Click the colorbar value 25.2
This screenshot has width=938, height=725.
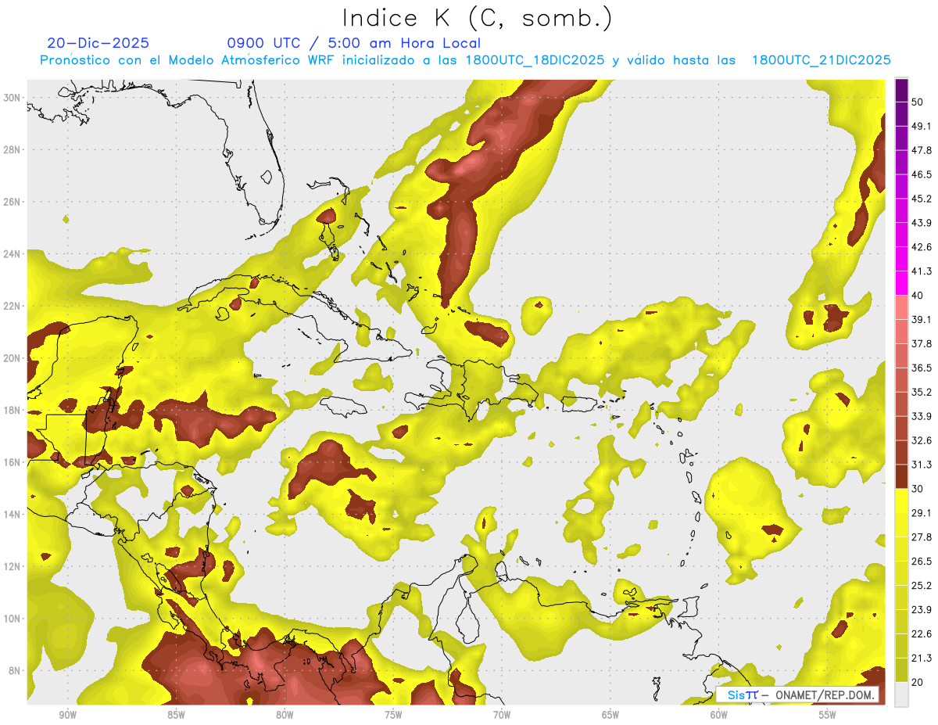point(922,585)
